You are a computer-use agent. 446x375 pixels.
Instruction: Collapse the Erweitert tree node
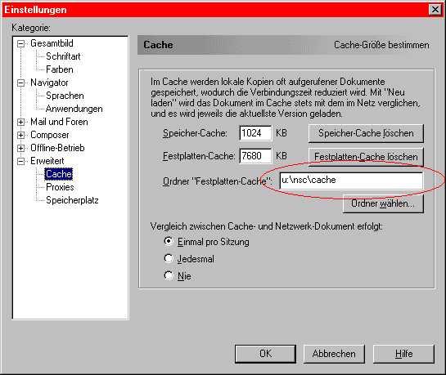(20, 161)
